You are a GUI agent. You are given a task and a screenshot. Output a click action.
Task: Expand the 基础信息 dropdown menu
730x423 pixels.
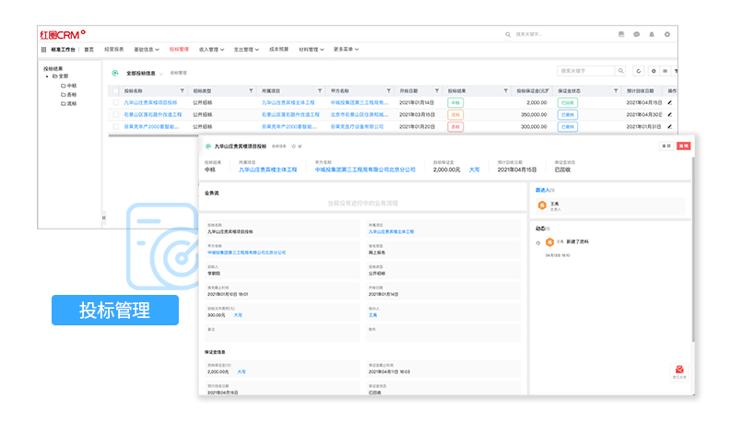click(x=147, y=50)
